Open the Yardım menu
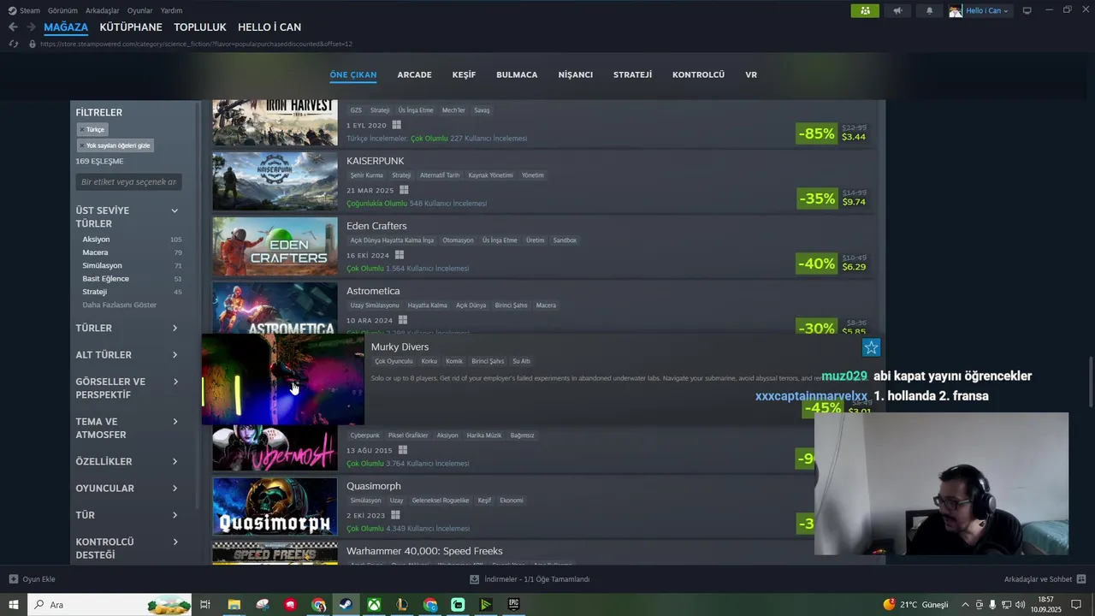 tap(171, 10)
